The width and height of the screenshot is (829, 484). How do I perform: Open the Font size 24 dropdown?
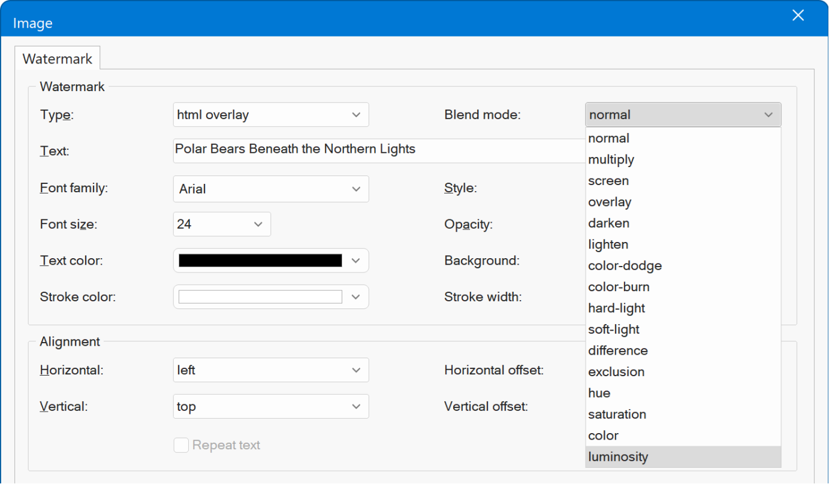221,225
